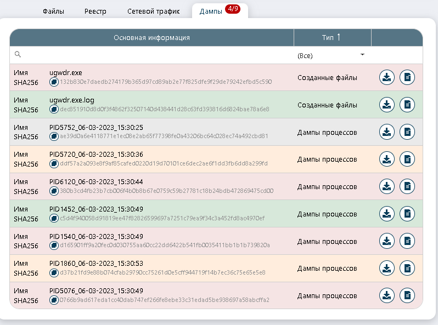Image resolution: width=438 pixels, height=325 pixels.
Task: Copy SHA256 hash of ugwdr.exe
Action: tap(54, 82)
